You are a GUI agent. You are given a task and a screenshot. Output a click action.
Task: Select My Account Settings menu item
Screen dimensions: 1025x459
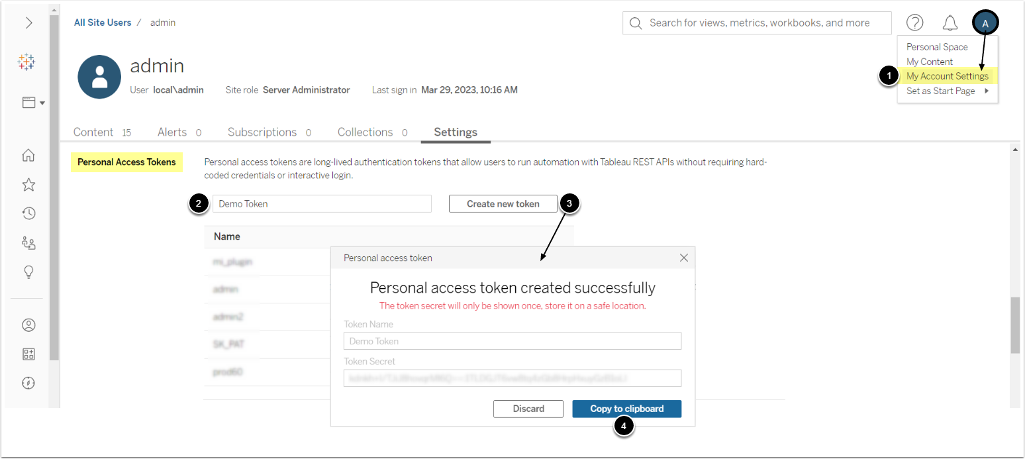pos(947,76)
